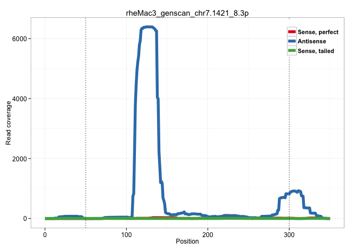Click the blue Antisense legend swatch
The width and height of the screenshot is (352, 249).
pyautogui.click(x=292, y=41)
